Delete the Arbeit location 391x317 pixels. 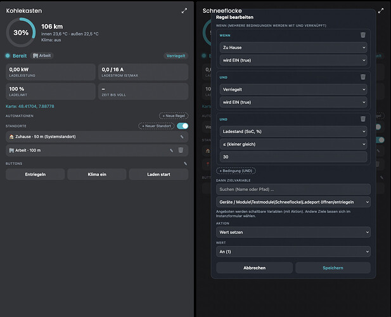point(181,150)
